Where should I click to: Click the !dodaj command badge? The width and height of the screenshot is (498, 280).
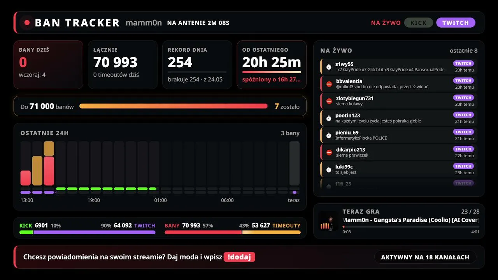tap(239, 257)
